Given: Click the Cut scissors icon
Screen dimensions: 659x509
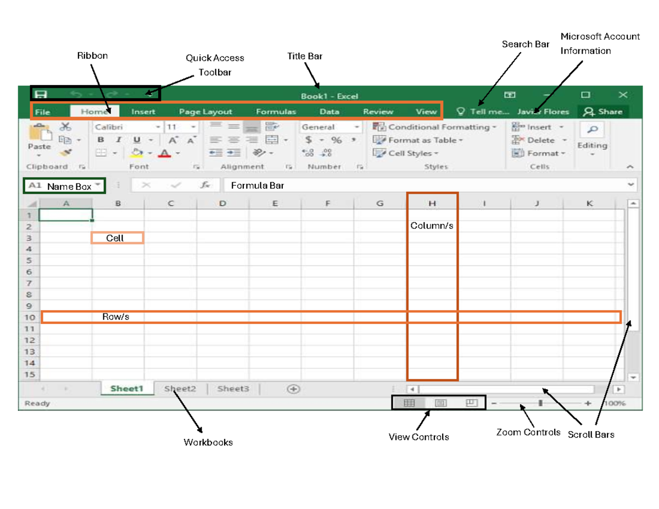Looking at the screenshot, I should (66, 127).
